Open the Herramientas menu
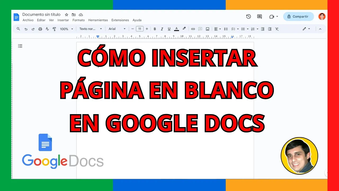Image resolution: width=339 pixels, height=191 pixels. tap(98, 20)
